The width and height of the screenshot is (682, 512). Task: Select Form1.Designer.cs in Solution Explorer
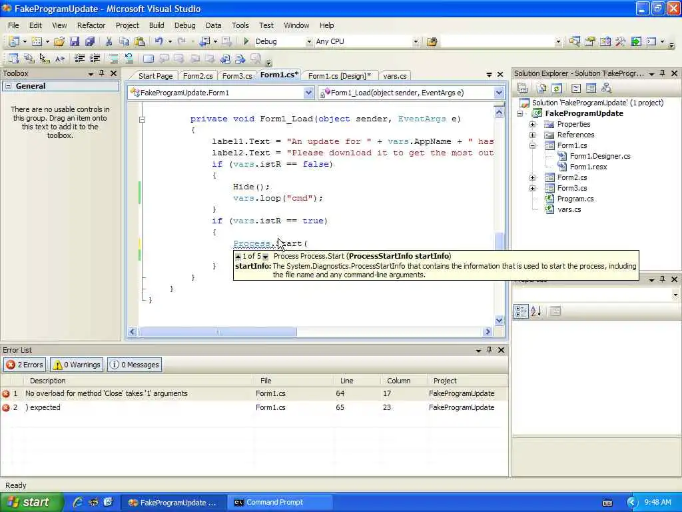600,156
